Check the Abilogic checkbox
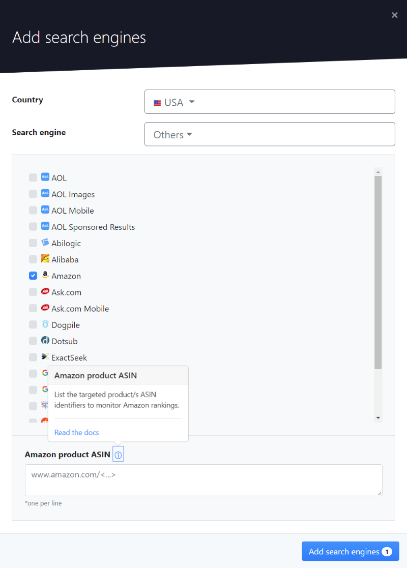The width and height of the screenshot is (407, 568). [33, 243]
